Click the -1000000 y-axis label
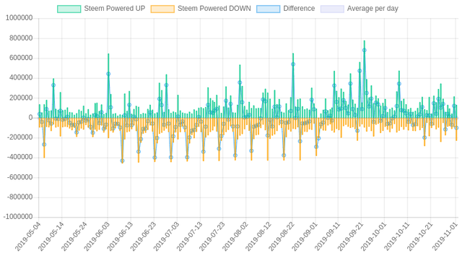462x261 pixels. point(18,217)
